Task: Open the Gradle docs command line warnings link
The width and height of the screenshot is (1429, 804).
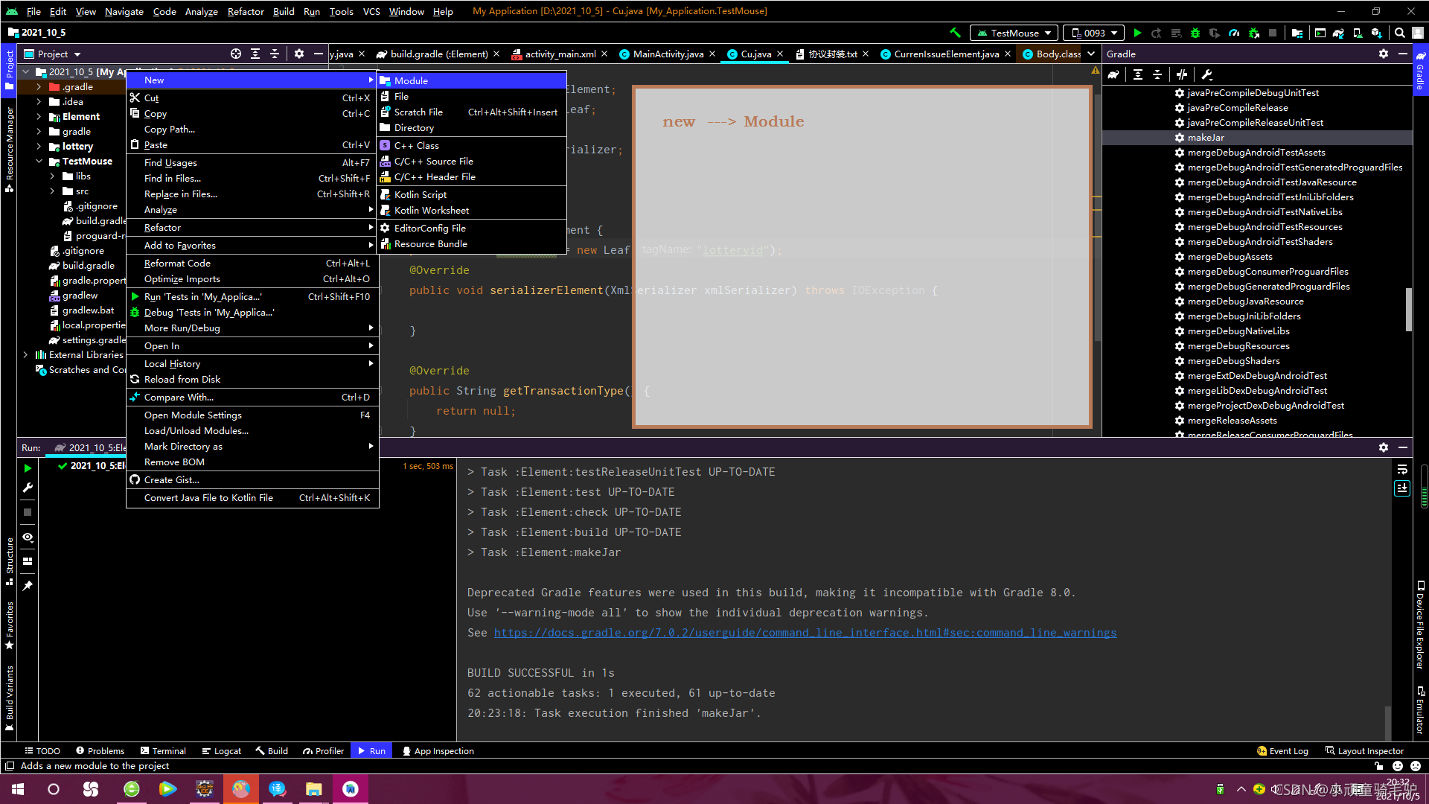Action: coord(805,633)
